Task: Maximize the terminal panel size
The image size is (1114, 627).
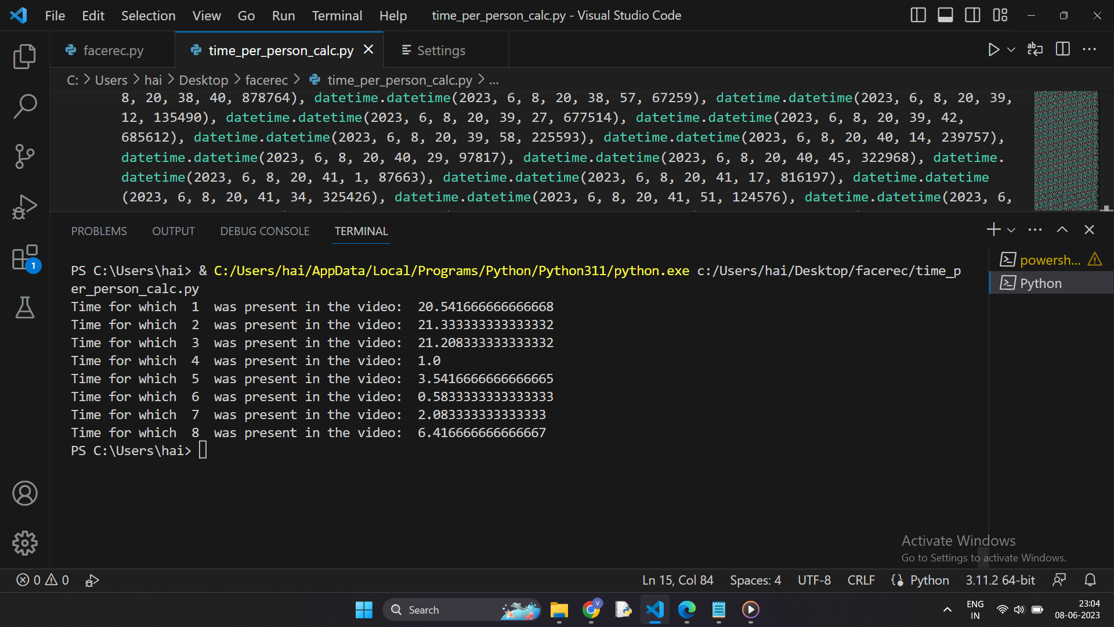Action: (x=1062, y=230)
